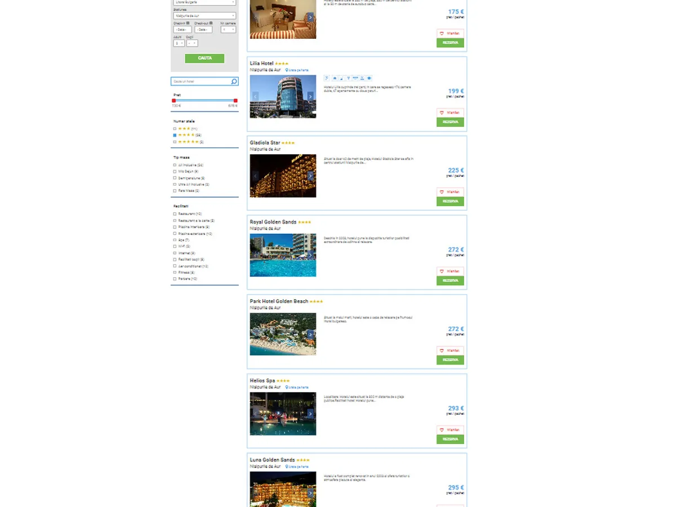
Task: Grab the maximum price slider handle
Action: (235, 100)
